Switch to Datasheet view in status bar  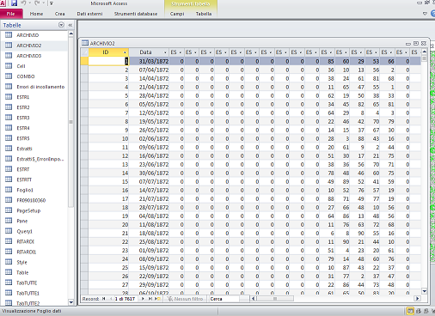(x=410, y=311)
